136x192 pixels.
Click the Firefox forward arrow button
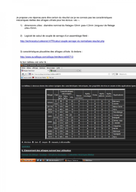tap(26, 74)
